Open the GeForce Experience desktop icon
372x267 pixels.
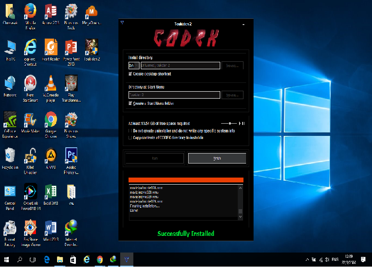pos(10,125)
